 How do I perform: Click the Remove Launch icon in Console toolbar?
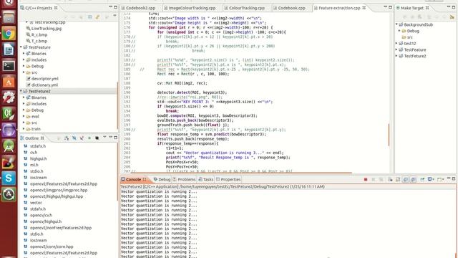374,179
